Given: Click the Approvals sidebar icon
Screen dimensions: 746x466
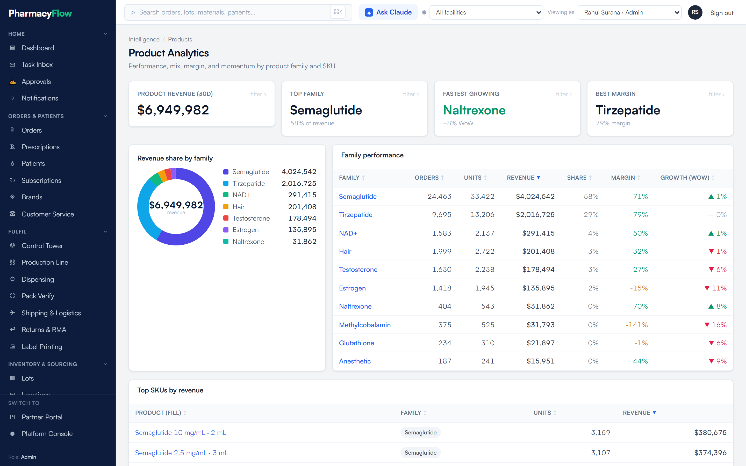Looking at the screenshot, I should tap(12, 82).
